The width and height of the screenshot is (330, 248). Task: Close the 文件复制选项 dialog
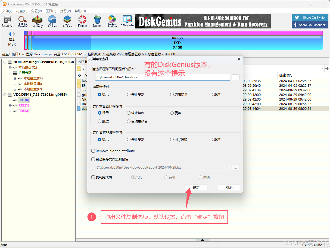pyautogui.click(x=239, y=59)
